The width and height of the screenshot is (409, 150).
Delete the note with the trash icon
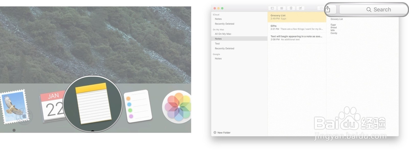[x=291, y=8]
